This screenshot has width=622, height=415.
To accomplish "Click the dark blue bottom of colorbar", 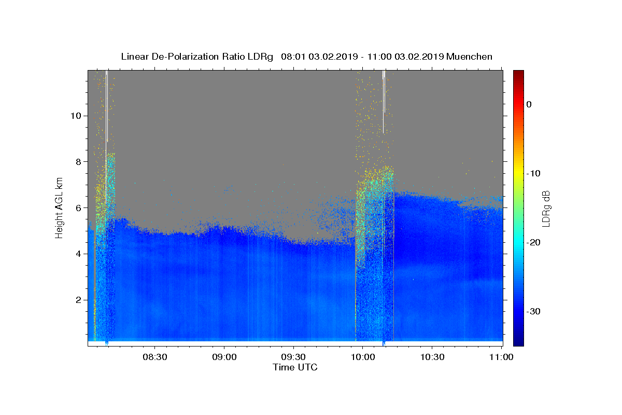I will tap(518, 341).
